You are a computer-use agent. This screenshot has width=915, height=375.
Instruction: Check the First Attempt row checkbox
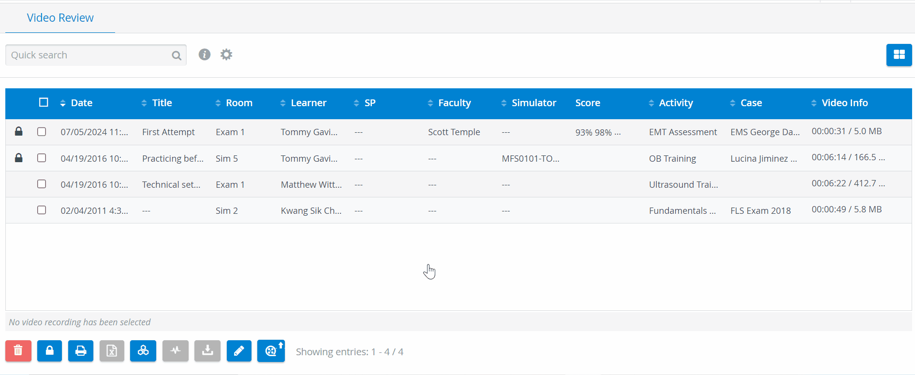pyautogui.click(x=42, y=132)
